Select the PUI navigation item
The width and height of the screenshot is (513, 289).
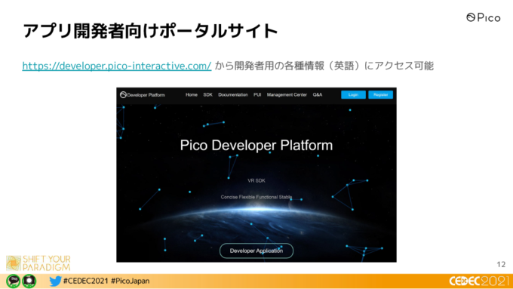point(257,94)
